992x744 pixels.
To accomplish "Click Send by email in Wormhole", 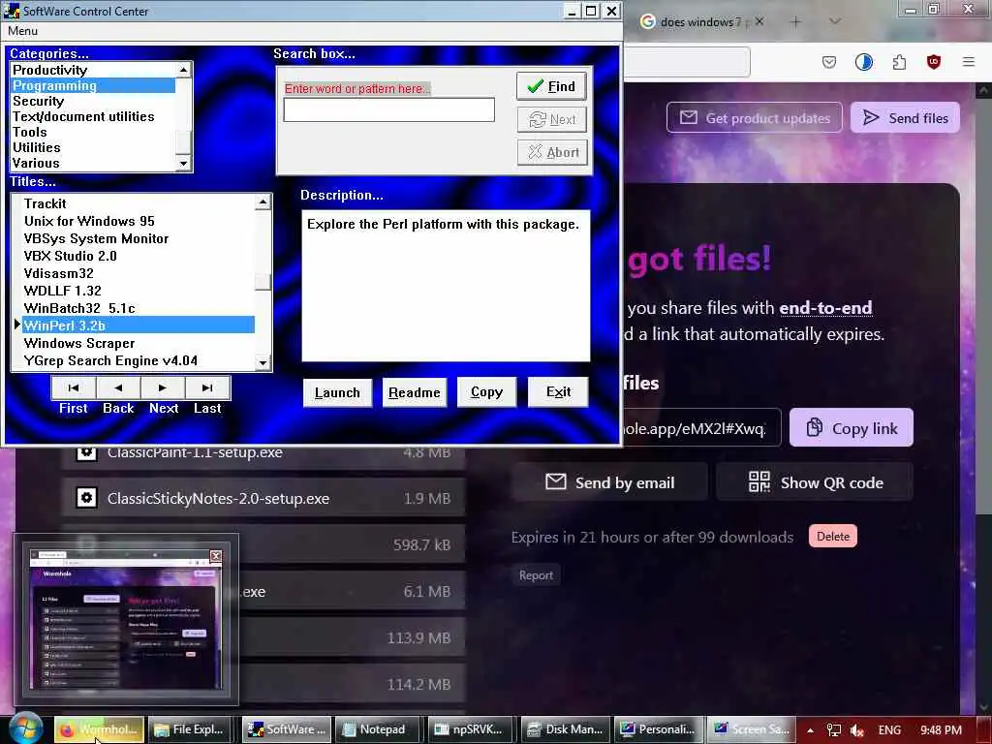I will click(x=610, y=482).
